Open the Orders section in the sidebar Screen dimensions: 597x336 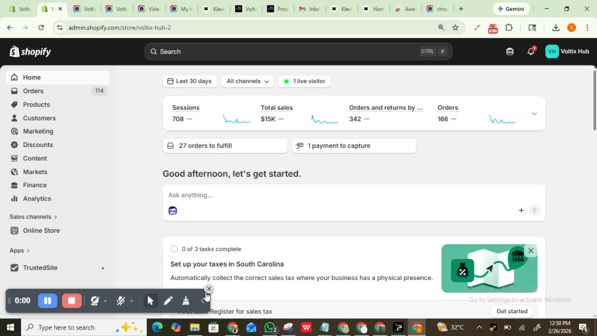point(33,91)
